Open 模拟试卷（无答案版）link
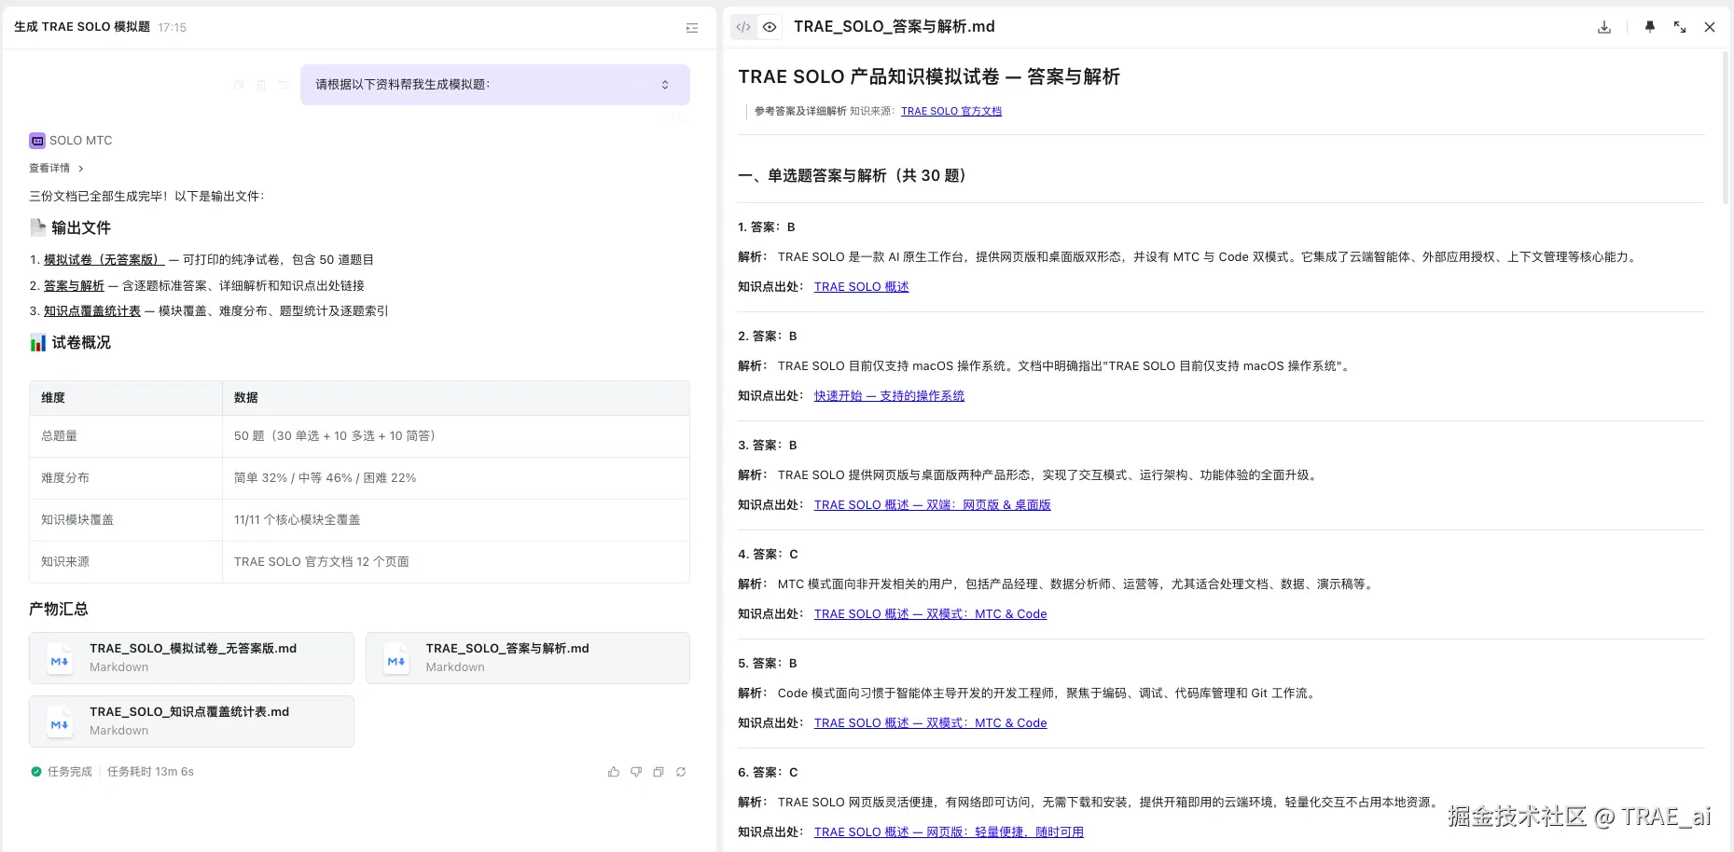This screenshot has width=1734, height=852. coord(104,260)
